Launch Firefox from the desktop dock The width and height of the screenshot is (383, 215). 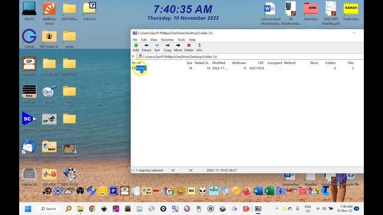click(247, 191)
